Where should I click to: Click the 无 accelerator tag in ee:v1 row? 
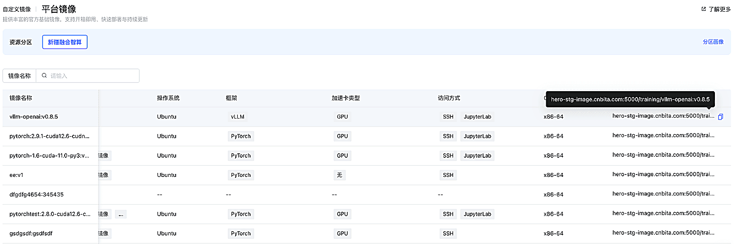(340, 175)
